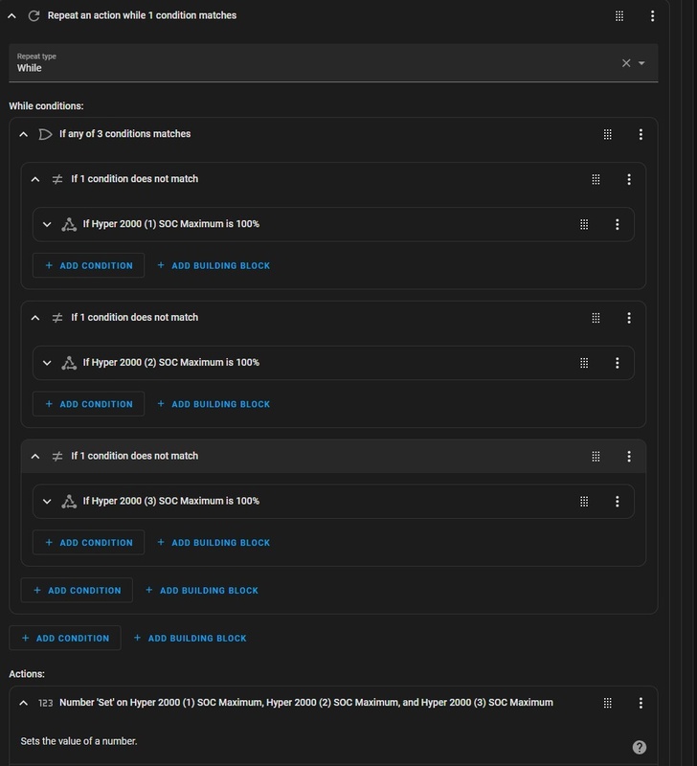This screenshot has width=697, height=766.
Task: Open menu for Hyper 2000 (3) SOC condition
Action: [618, 501]
